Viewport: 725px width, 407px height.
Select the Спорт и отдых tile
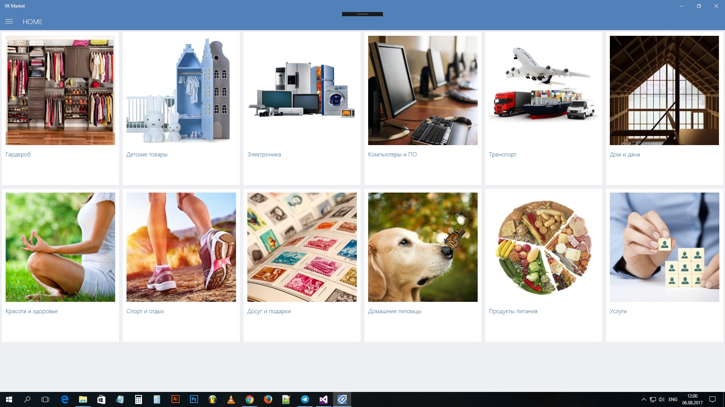(x=181, y=247)
